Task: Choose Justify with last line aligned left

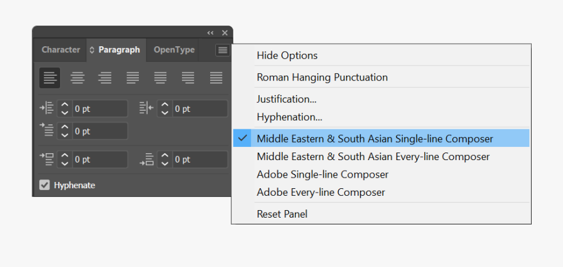Action: tap(133, 78)
